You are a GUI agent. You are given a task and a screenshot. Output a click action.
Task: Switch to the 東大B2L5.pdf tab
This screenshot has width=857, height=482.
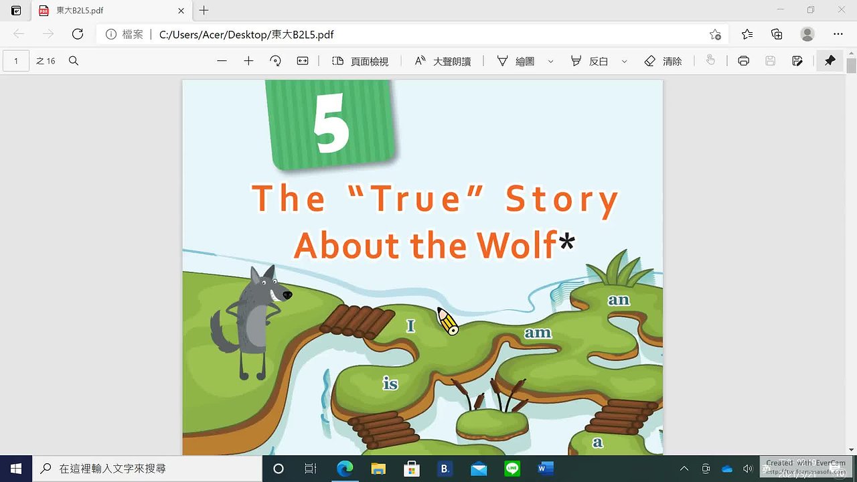pos(111,11)
